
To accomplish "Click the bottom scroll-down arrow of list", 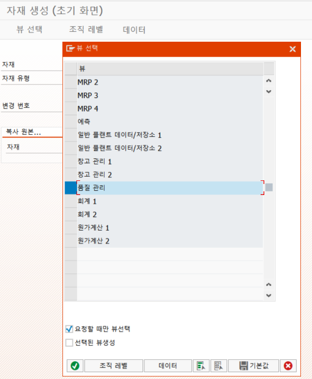I will click(x=269, y=296).
